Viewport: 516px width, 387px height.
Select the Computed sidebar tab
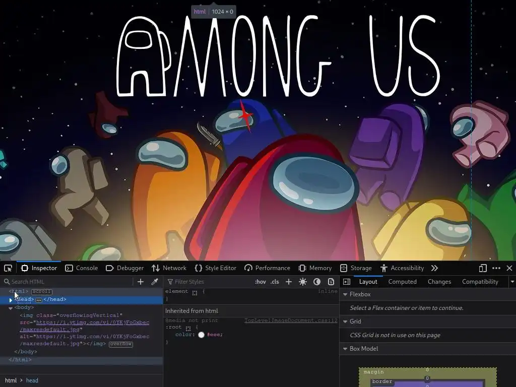point(402,282)
